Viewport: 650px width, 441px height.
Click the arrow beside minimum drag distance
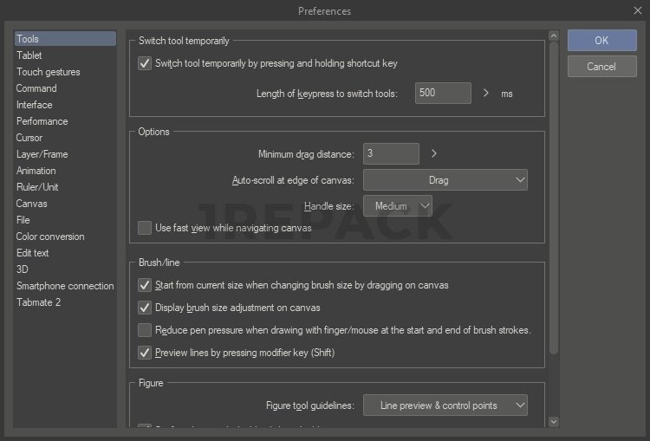[434, 153]
